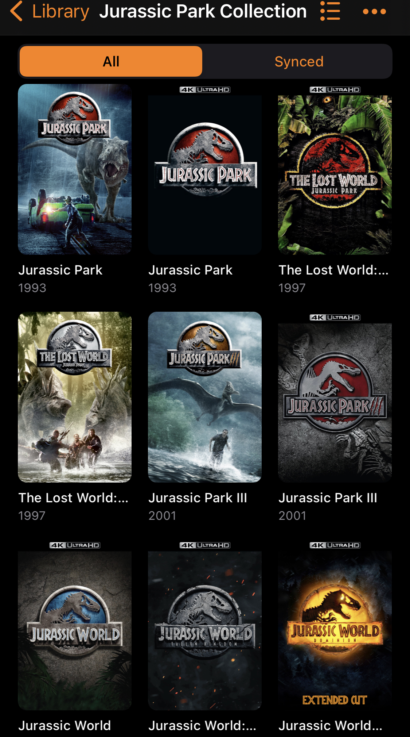The width and height of the screenshot is (410, 737).
Task: Tap year 2001 under 4K Jurassic Park III
Action: coord(292,516)
